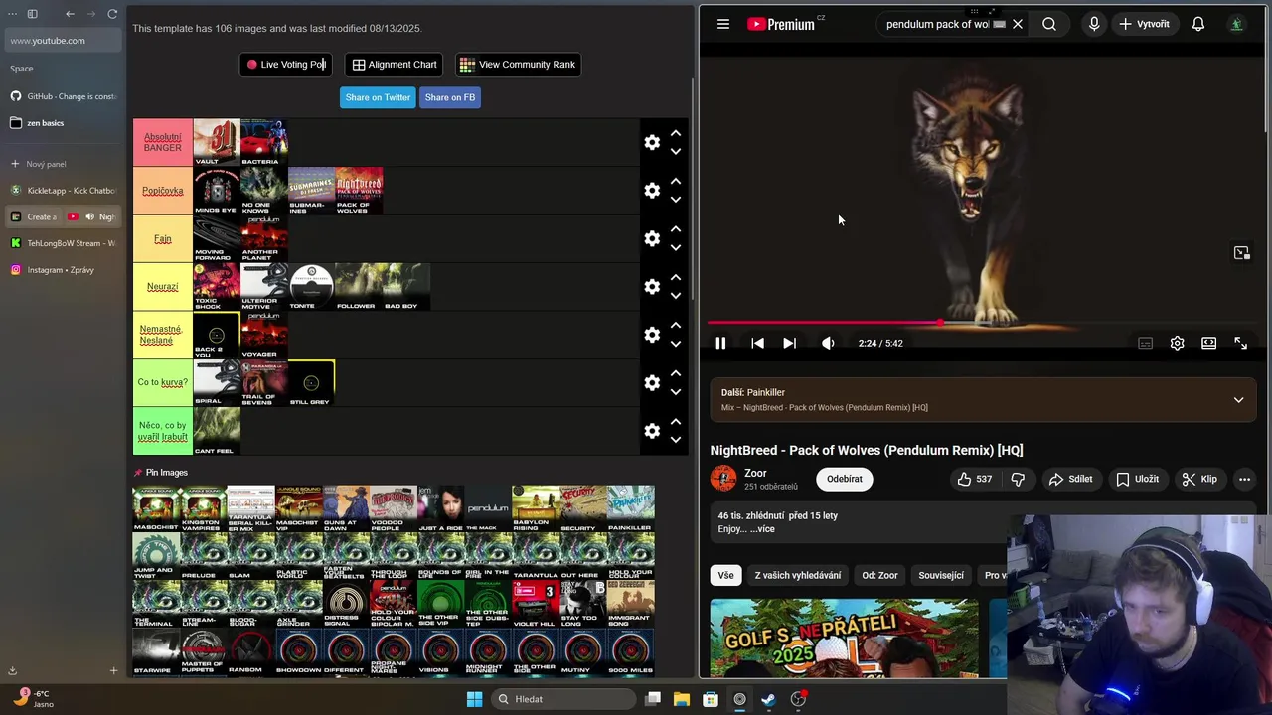Image resolution: width=1272 pixels, height=715 pixels.
Task: Open the Zoor channel avatar
Action: coord(723,479)
